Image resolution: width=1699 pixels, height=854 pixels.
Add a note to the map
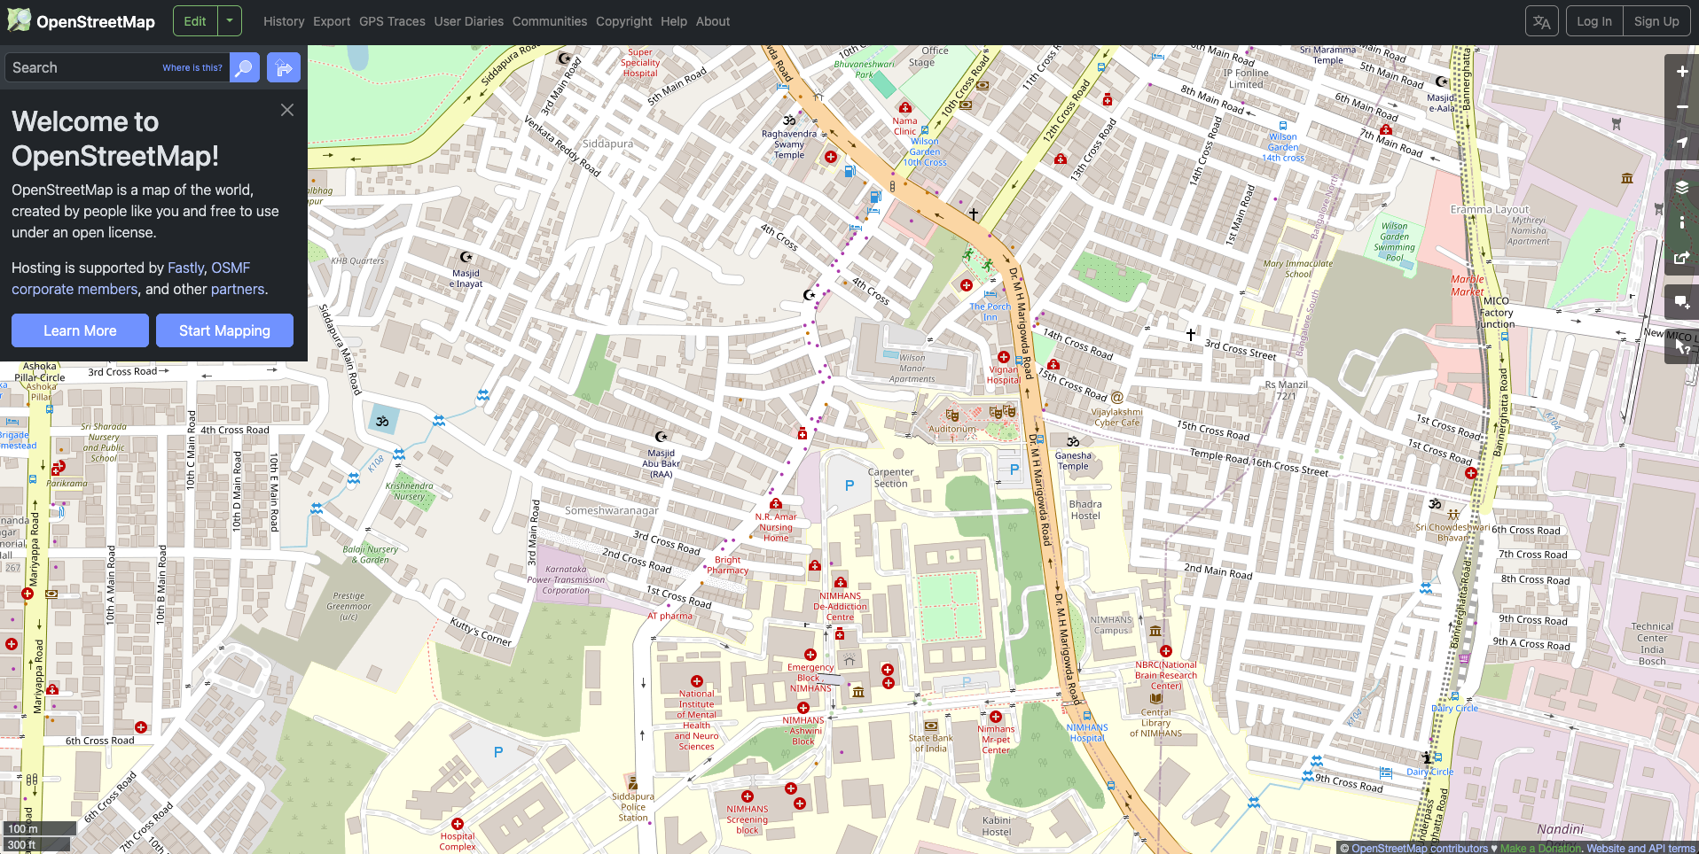coord(1681,302)
